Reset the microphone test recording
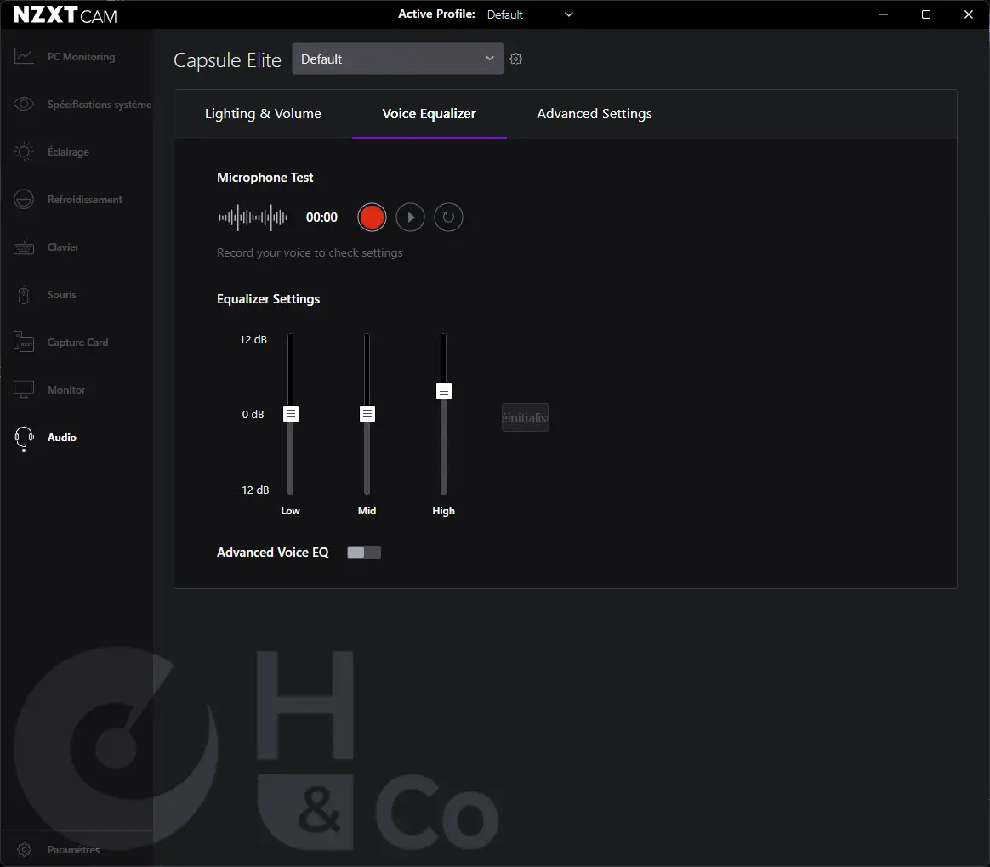990x867 pixels. coord(448,217)
